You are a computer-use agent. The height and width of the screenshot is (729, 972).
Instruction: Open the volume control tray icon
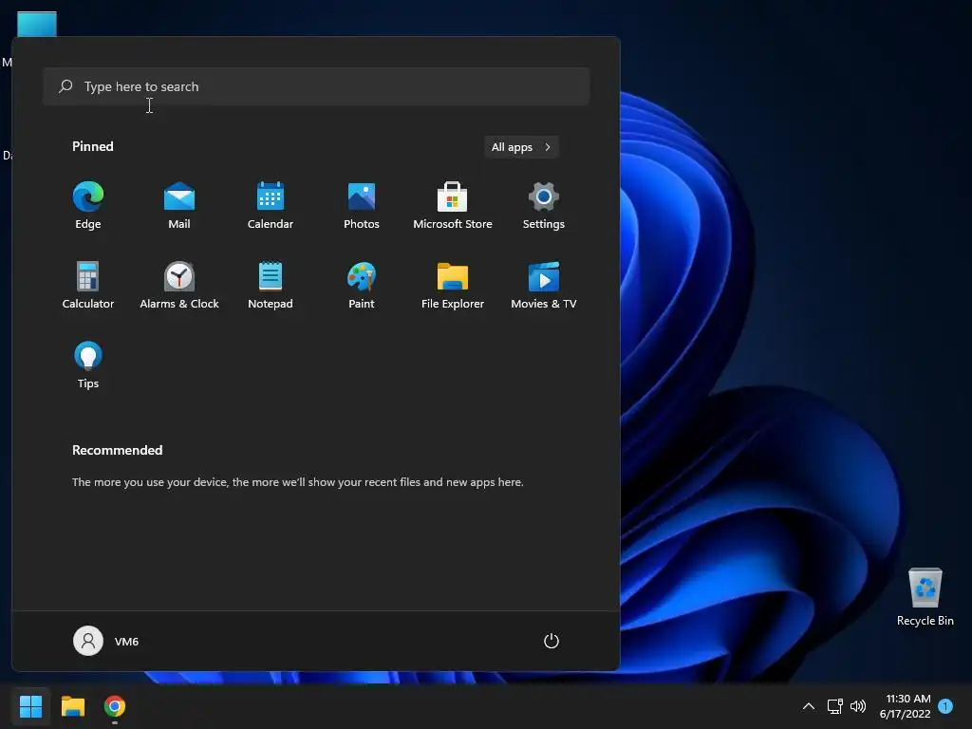[858, 706]
